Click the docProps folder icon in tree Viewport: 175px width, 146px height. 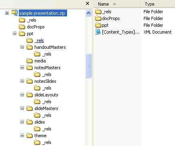22,27
